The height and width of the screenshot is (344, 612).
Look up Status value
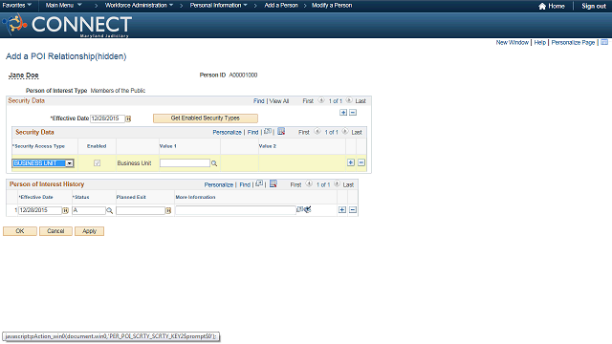[110, 210]
